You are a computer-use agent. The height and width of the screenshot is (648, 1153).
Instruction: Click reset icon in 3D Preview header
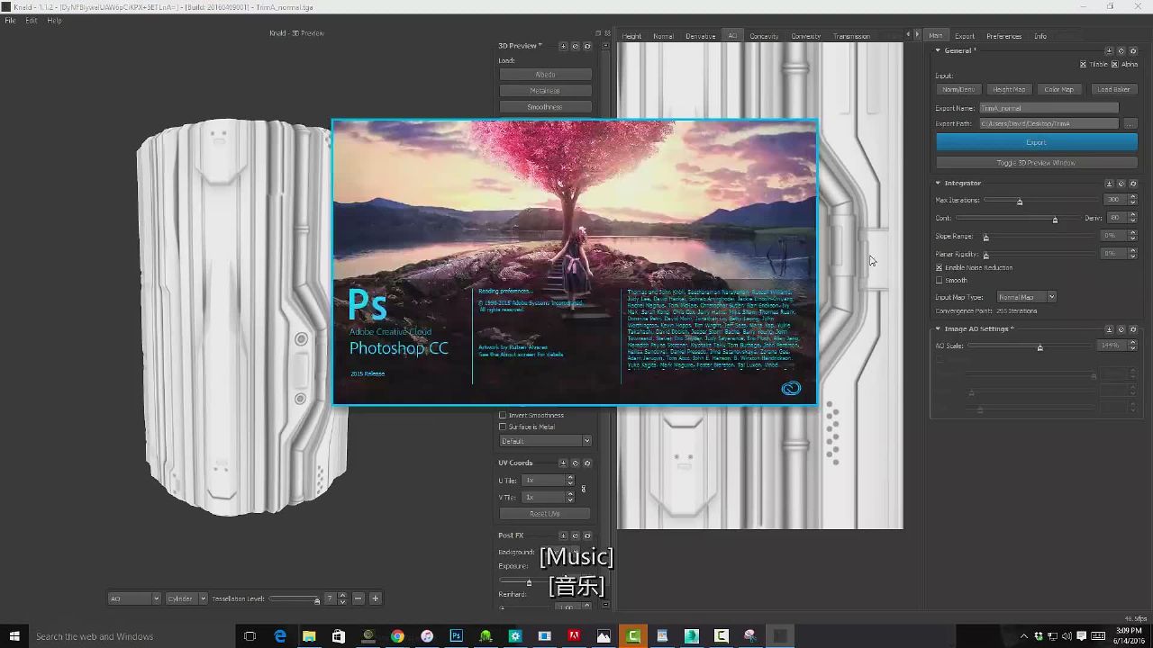(576, 46)
